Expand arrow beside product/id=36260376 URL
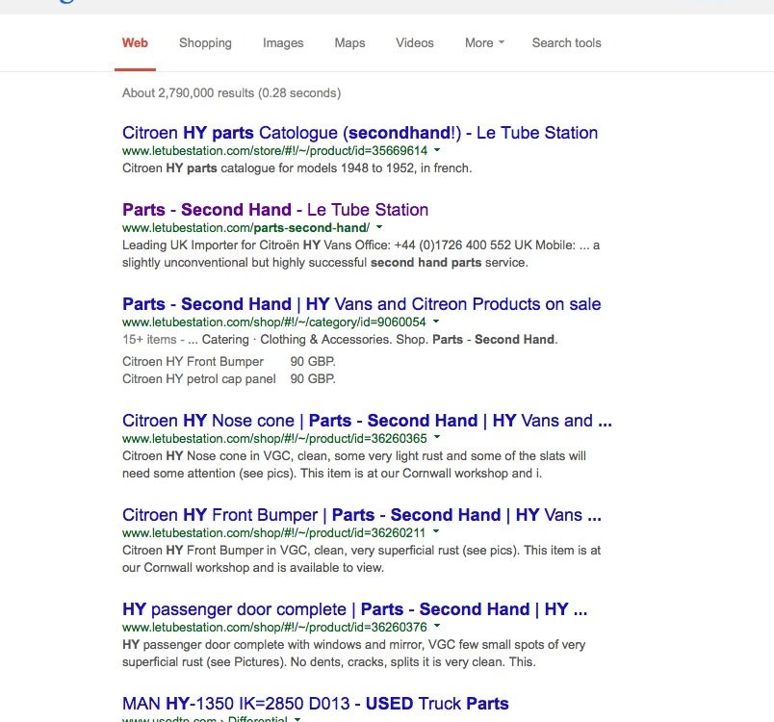The image size is (774, 722). pyautogui.click(x=437, y=627)
